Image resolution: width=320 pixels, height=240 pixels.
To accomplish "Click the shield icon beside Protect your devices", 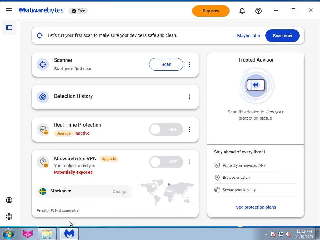I will pyautogui.click(x=217, y=165).
